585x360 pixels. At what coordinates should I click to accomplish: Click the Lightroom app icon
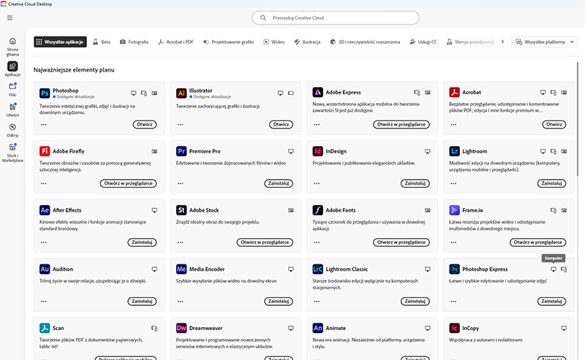(x=454, y=151)
